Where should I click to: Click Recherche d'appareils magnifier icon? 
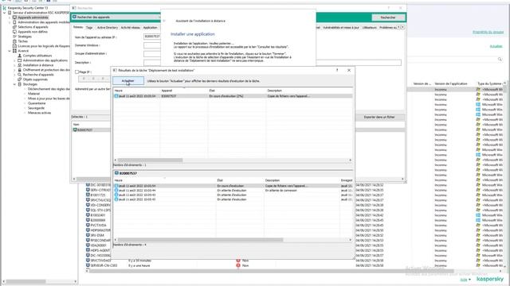pyautogui.click(x=19, y=75)
